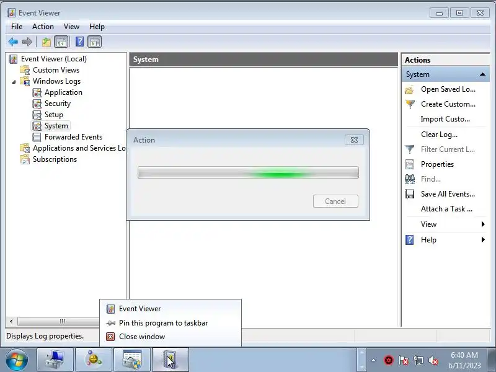Toggle the Show/Hide Console Tree toolbar icon
Image resolution: width=496 pixels, height=372 pixels.
[x=61, y=42]
